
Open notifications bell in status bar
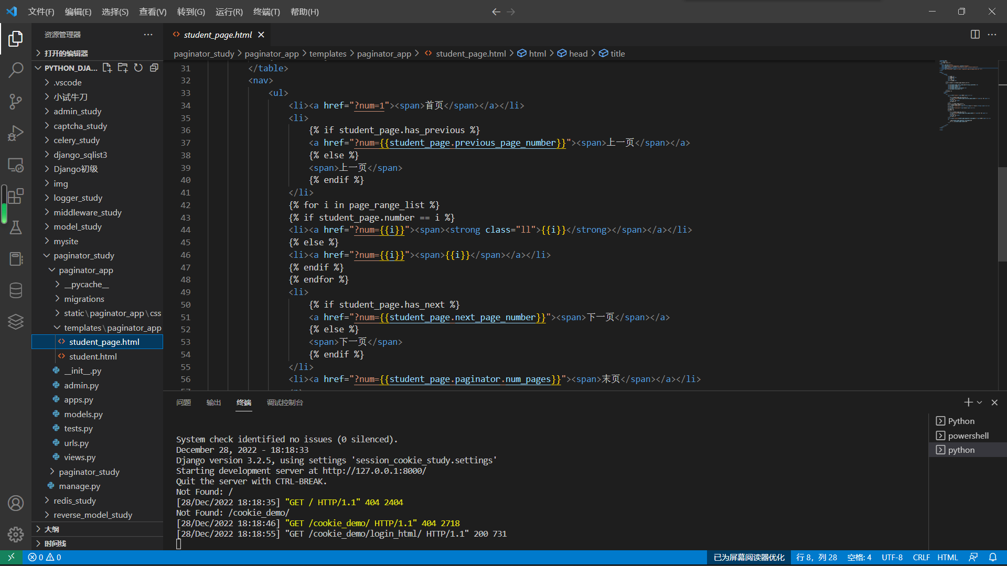click(x=993, y=558)
